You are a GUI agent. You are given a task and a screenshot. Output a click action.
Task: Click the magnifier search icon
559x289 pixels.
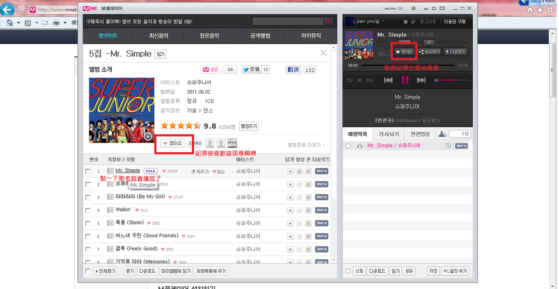(x=329, y=21)
